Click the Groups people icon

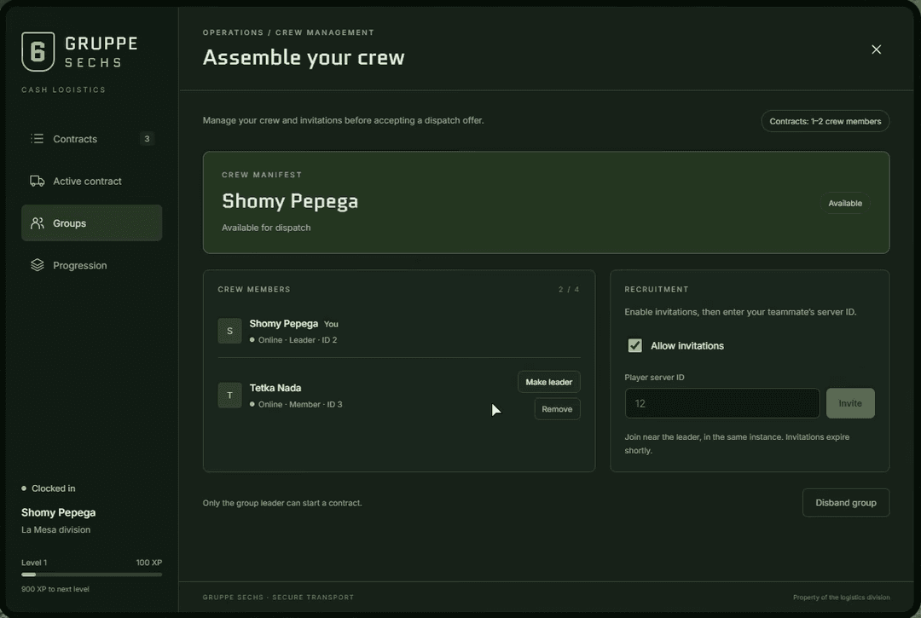click(x=37, y=223)
